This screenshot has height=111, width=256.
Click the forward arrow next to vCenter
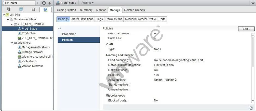38,3
